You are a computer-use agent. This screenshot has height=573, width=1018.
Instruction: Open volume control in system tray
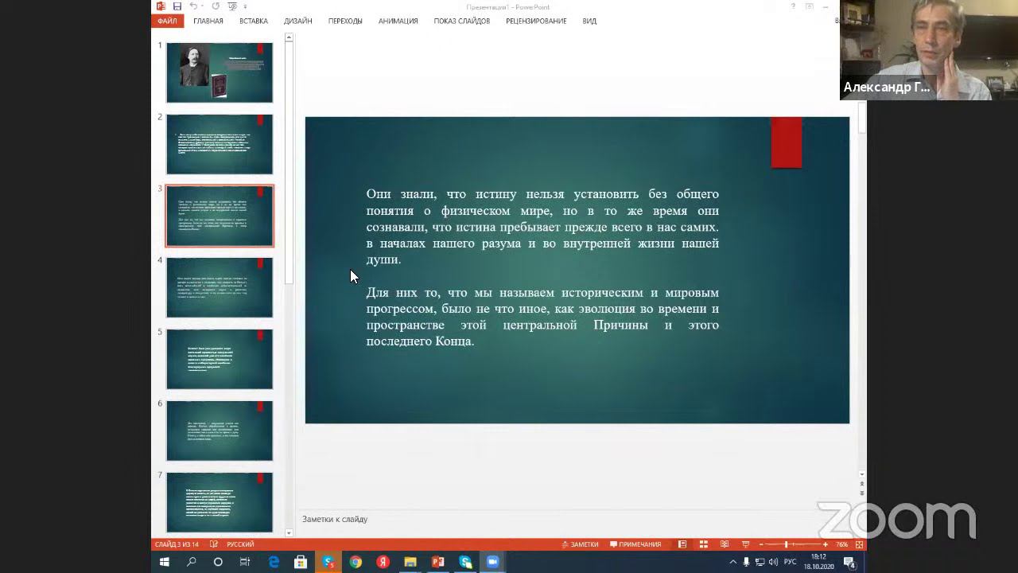pos(773,562)
